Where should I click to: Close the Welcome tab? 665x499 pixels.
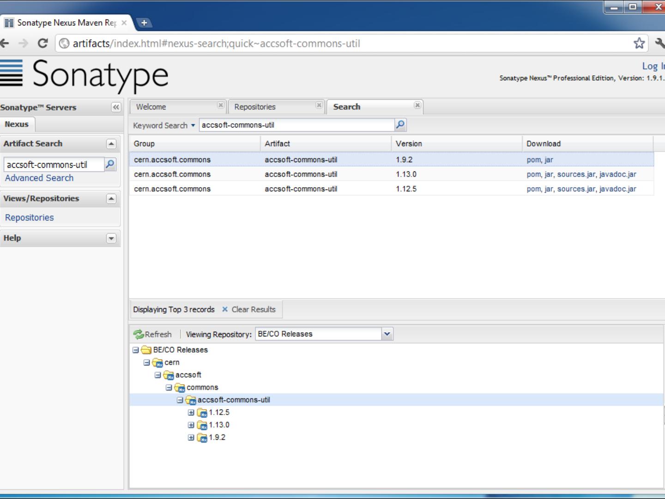[221, 106]
